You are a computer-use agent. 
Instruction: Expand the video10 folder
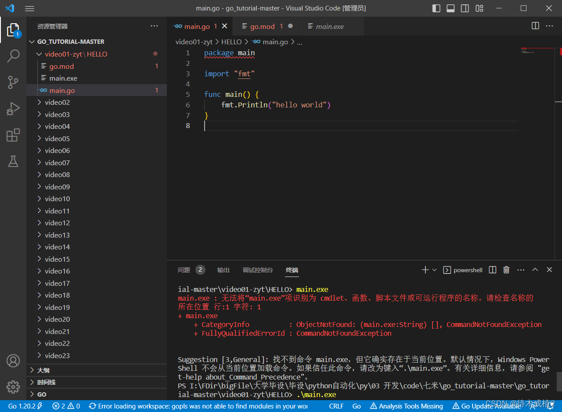coord(97,199)
